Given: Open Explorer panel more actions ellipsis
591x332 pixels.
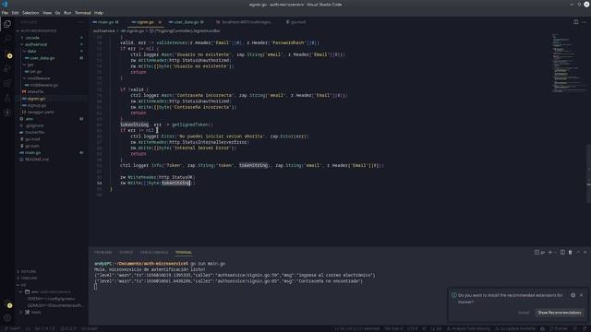Looking at the screenshot, I should tap(80, 22).
